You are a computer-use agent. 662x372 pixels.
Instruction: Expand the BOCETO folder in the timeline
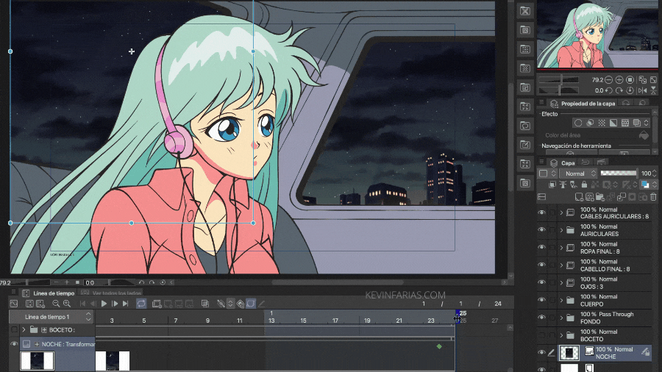24,330
